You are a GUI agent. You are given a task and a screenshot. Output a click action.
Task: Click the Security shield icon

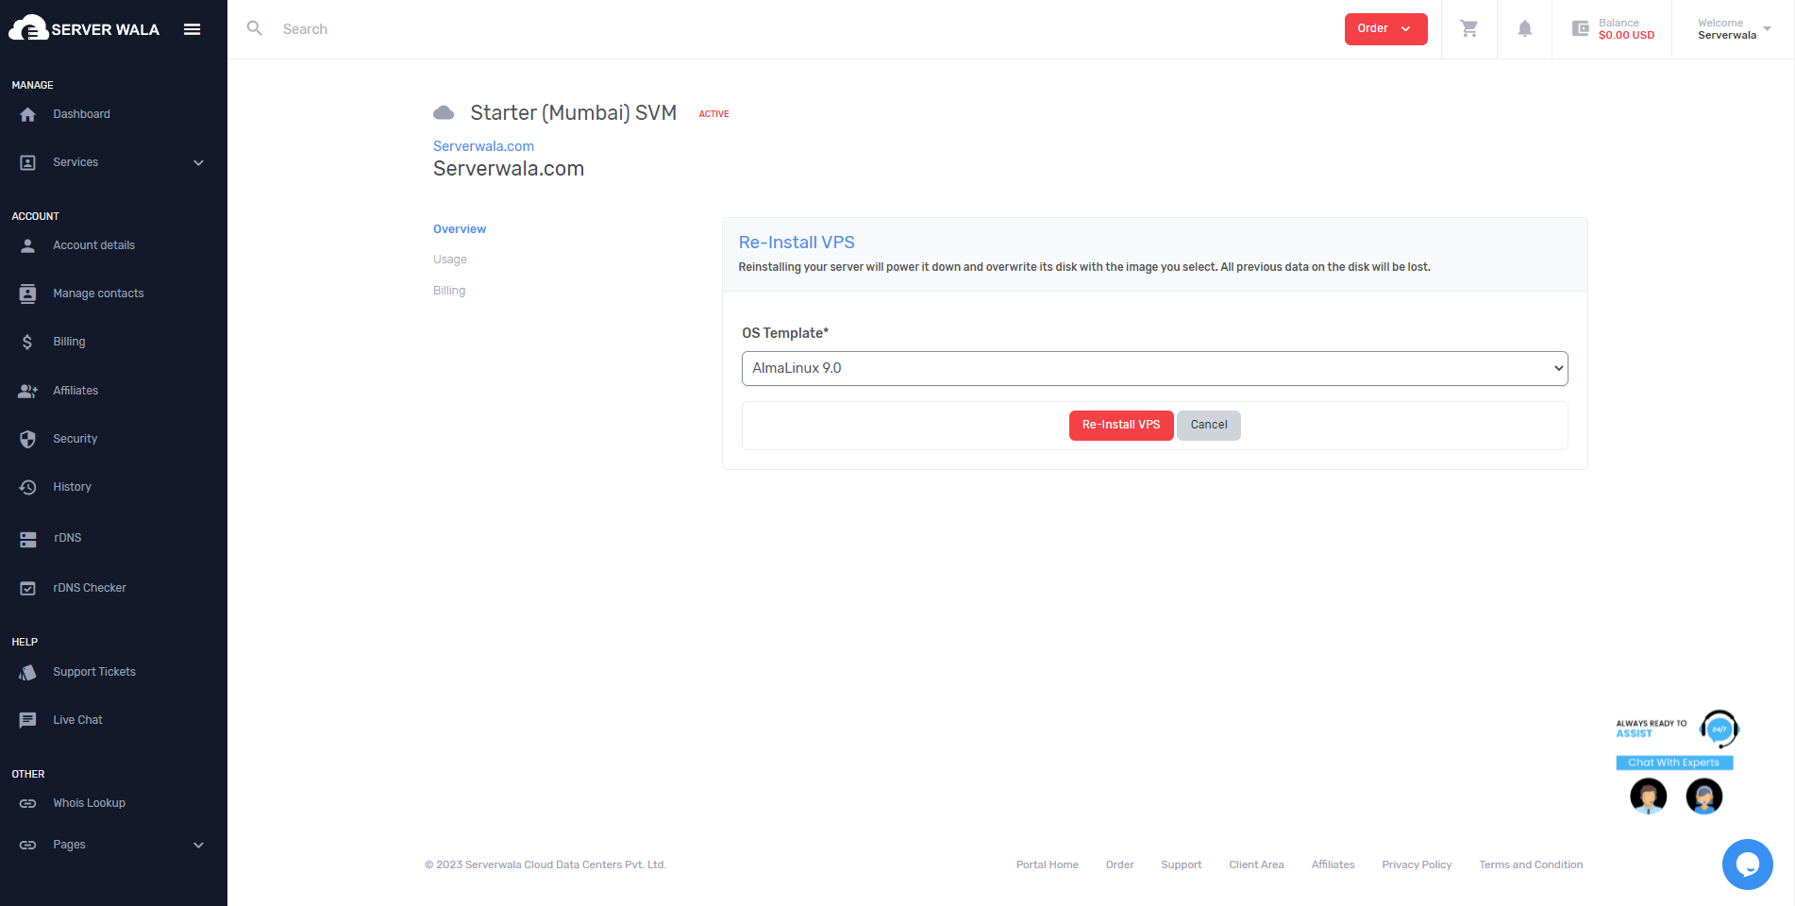coord(27,439)
